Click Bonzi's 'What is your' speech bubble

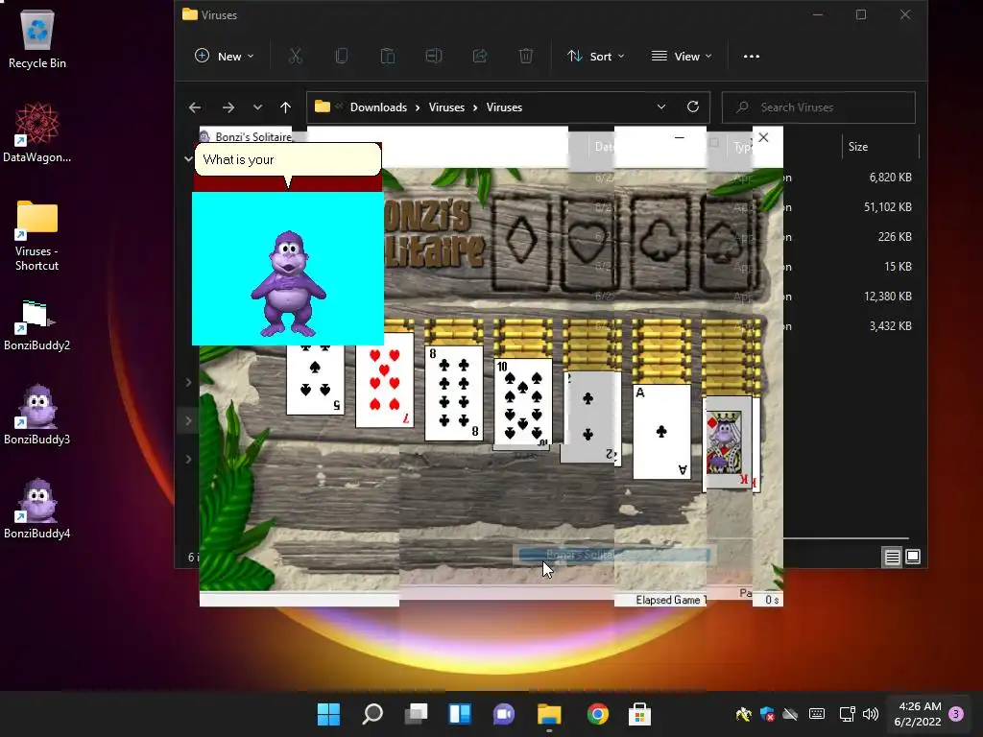[288, 160]
